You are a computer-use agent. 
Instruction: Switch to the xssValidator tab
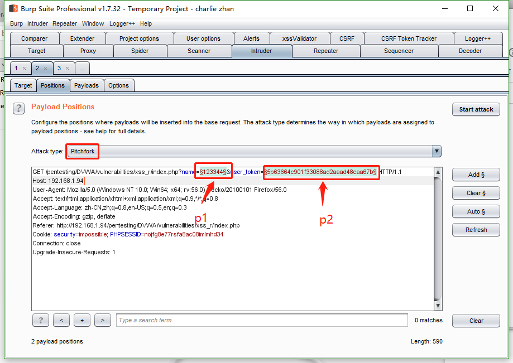pos(299,38)
